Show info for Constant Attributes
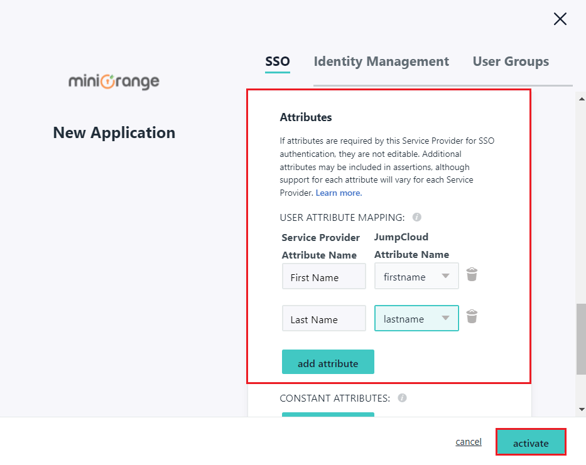 (402, 398)
